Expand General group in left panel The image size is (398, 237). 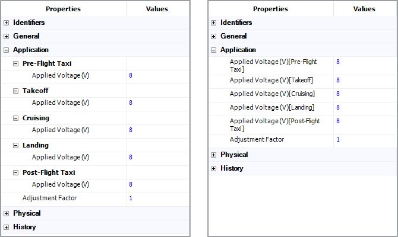coord(7,36)
